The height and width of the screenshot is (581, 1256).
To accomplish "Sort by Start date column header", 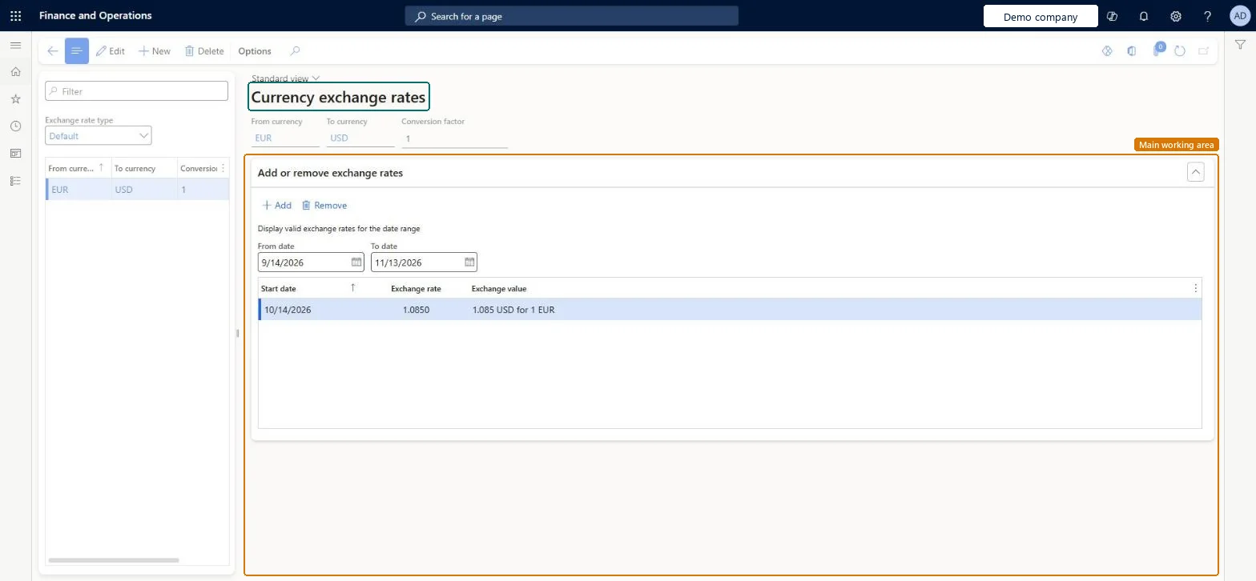I will [x=279, y=288].
